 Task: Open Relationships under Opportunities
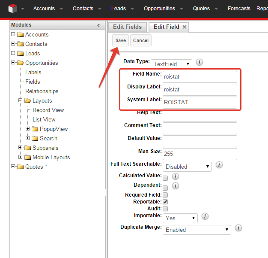point(42,91)
